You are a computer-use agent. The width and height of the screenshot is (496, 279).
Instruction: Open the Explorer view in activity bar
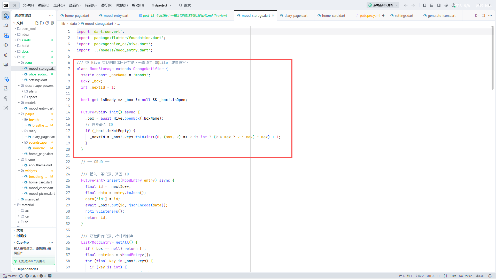(6, 16)
